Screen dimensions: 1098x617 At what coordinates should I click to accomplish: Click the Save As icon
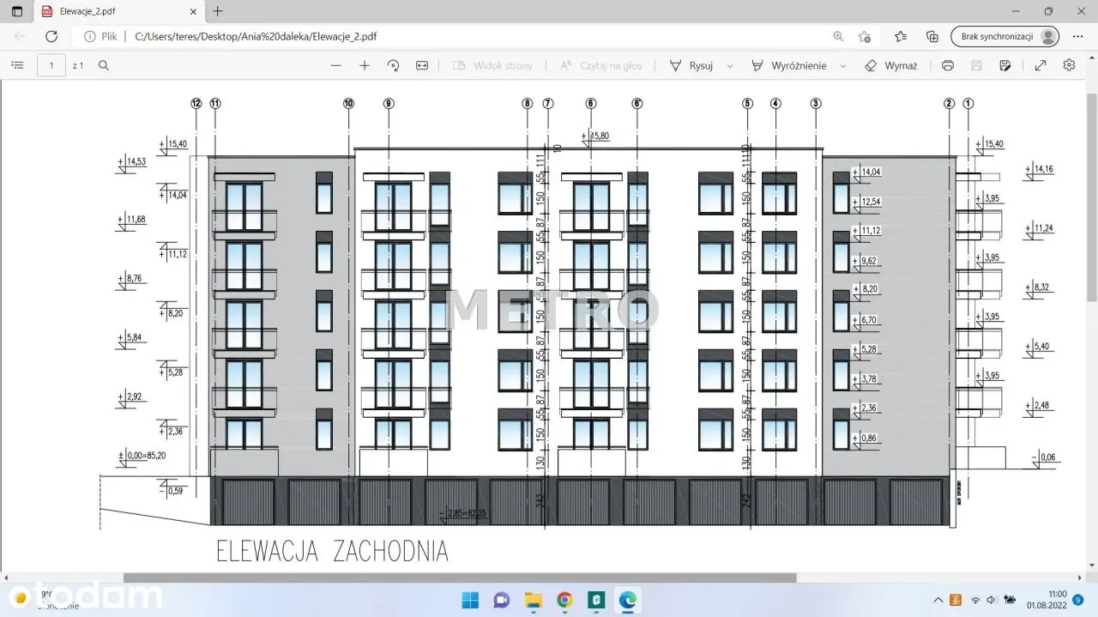pyautogui.click(x=1005, y=65)
